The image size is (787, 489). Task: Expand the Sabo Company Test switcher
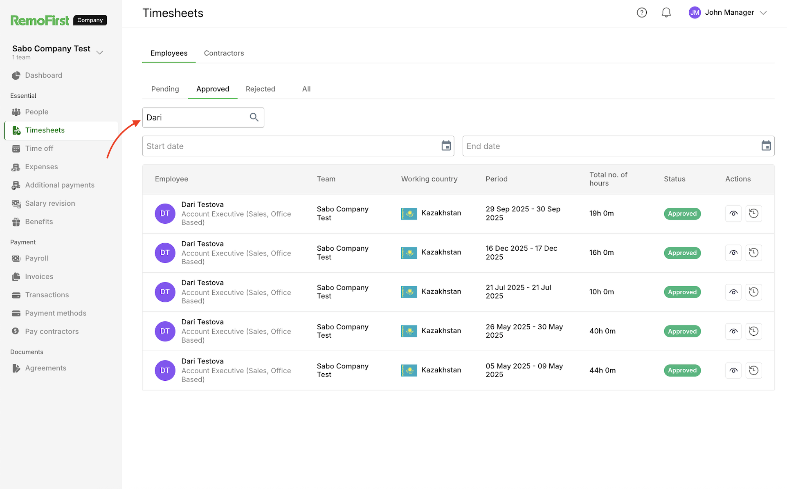(99, 52)
